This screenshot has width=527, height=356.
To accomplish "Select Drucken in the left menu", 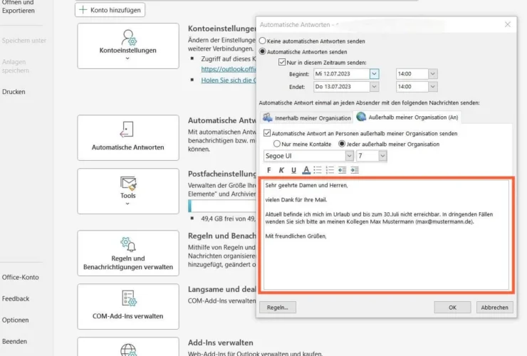I will click(14, 92).
